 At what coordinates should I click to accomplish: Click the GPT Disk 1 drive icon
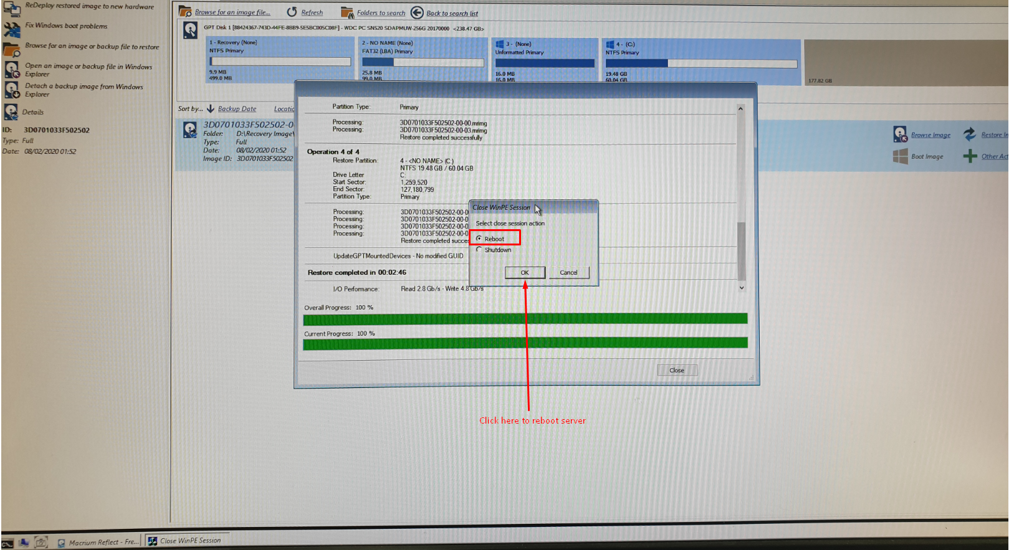coord(190,30)
